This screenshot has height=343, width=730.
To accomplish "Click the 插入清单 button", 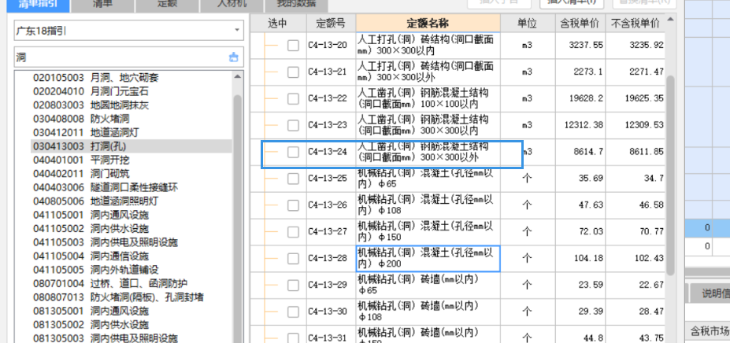I will 572,4.
